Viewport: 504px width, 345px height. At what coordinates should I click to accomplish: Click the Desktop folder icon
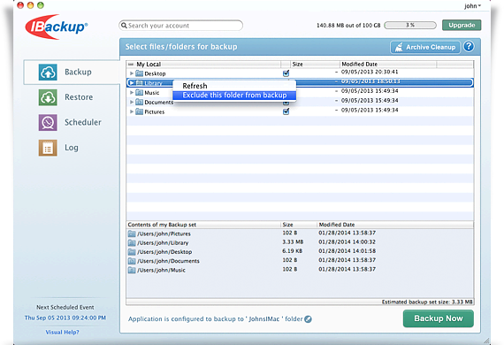[139, 73]
